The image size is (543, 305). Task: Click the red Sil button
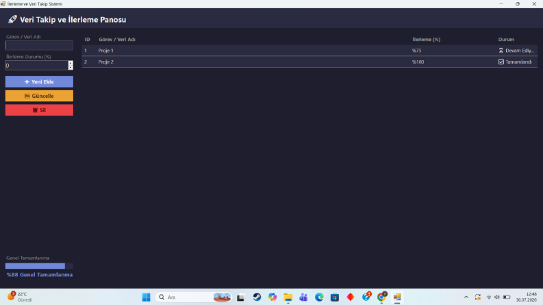click(39, 110)
